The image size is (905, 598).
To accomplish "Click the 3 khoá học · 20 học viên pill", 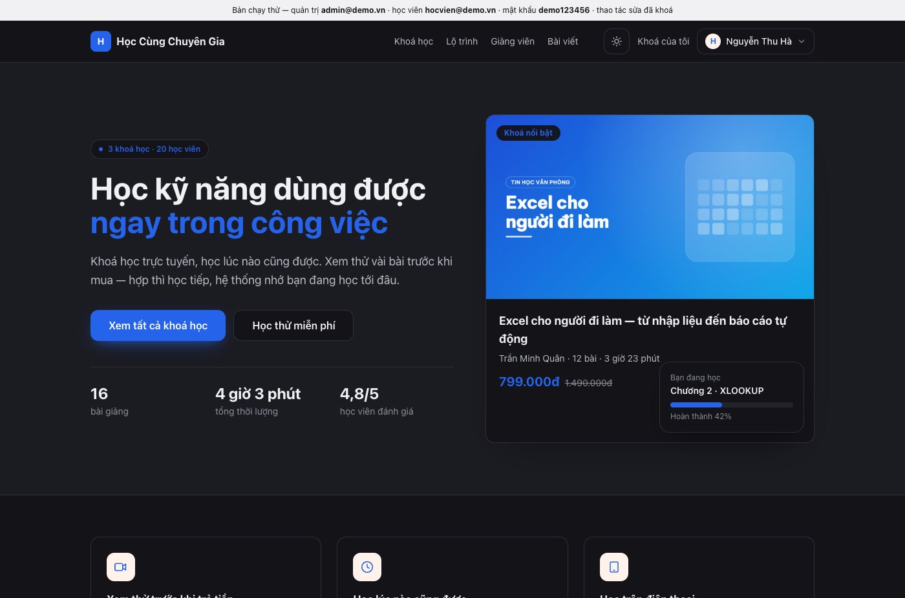I will point(149,149).
